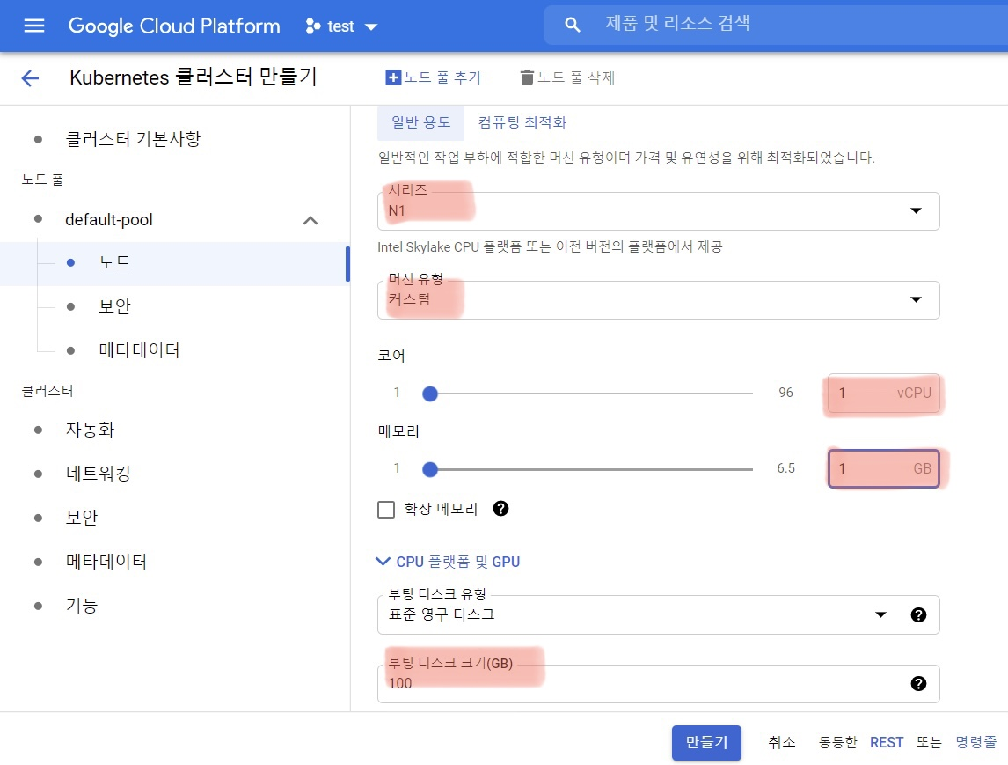Open the 명령줄 command line link
Screen dimensions: 1008x765
(x=975, y=742)
